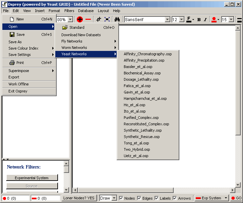Toggle bold text formatting

199,19
